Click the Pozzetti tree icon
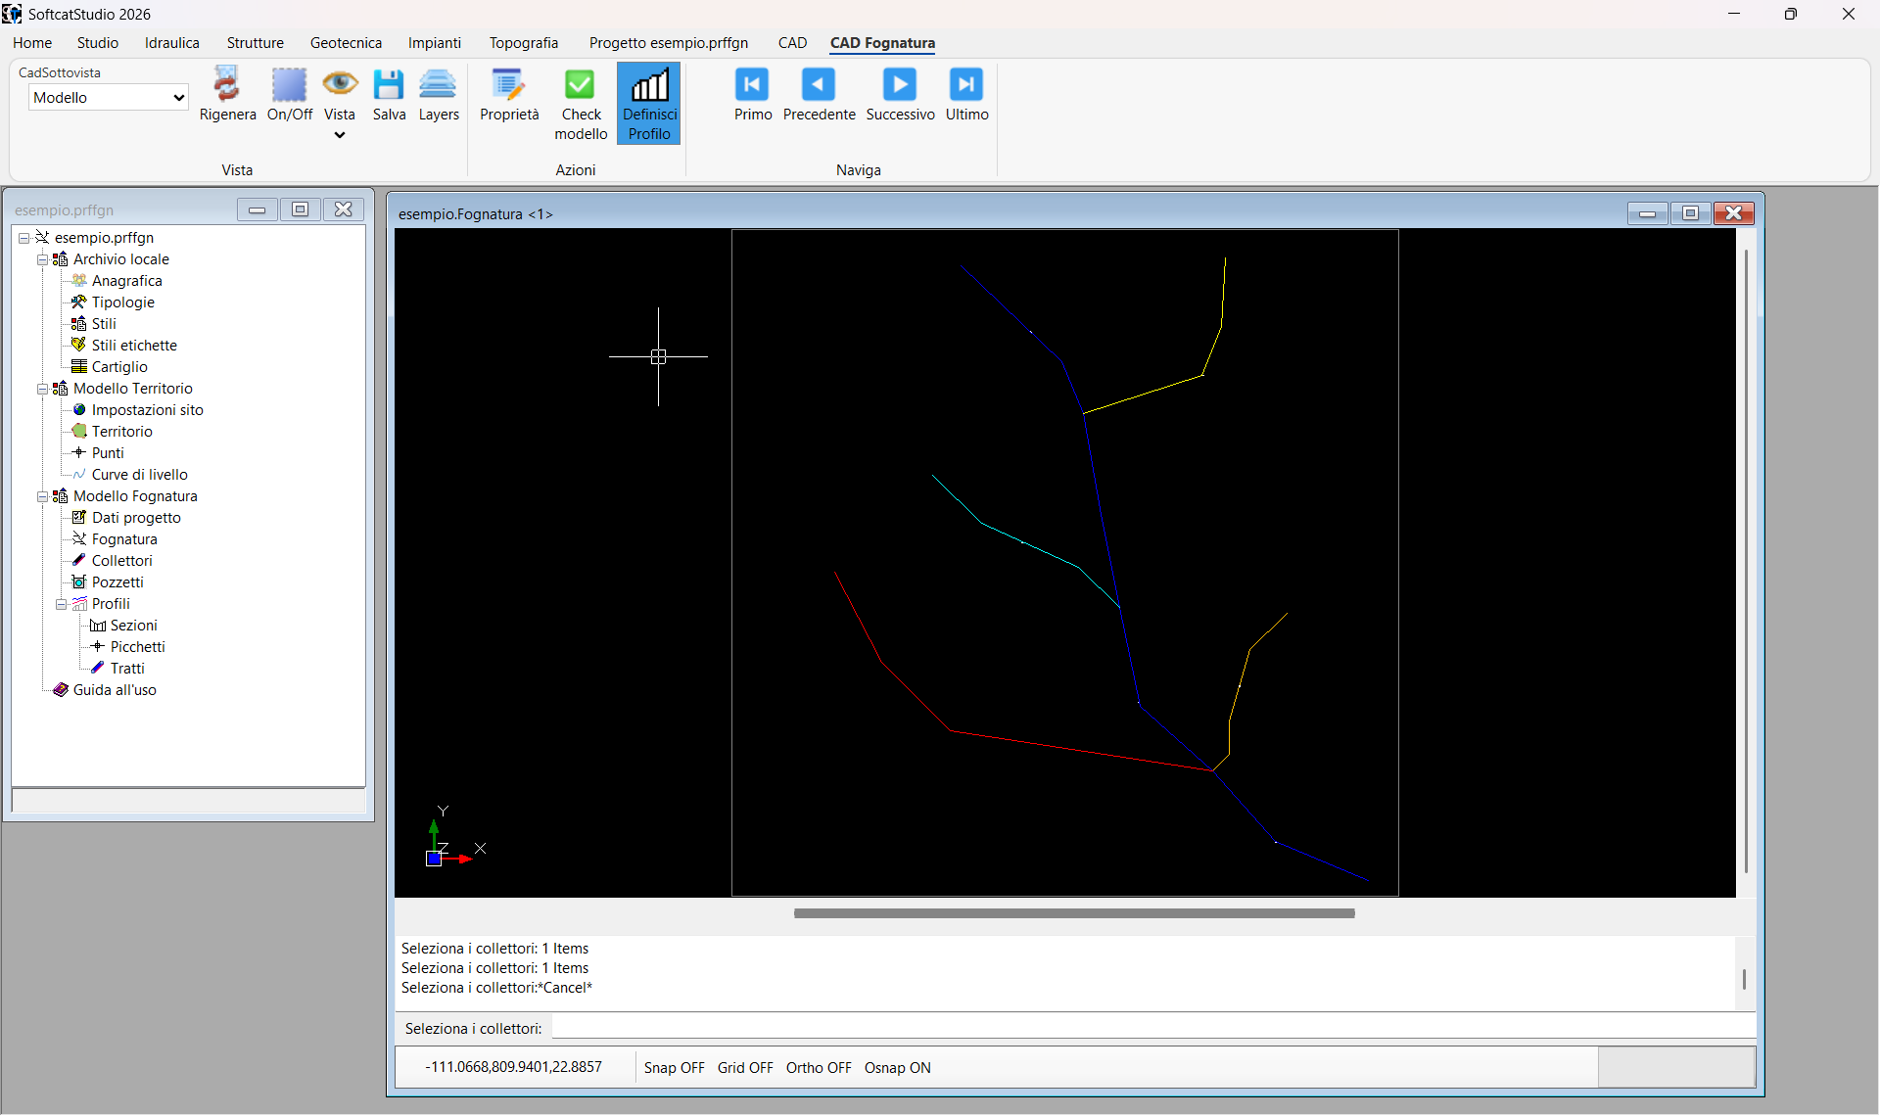 click(79, 582)
